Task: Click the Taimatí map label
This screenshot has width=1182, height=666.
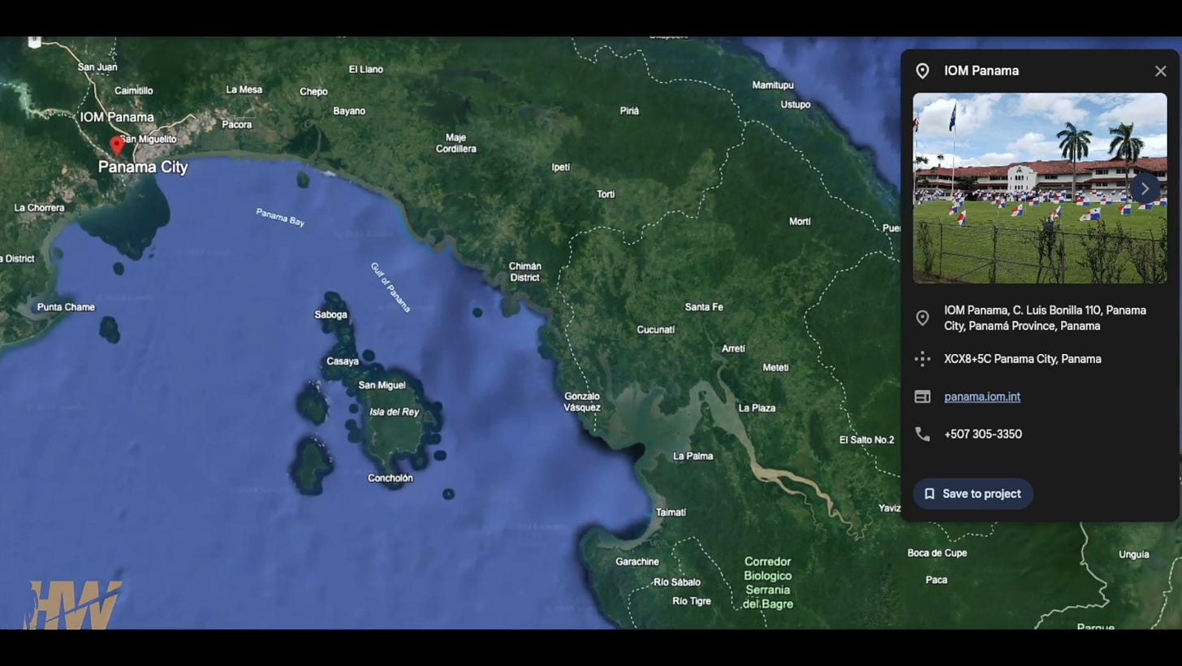Action: pyautogui.click(x=671, y=512)
